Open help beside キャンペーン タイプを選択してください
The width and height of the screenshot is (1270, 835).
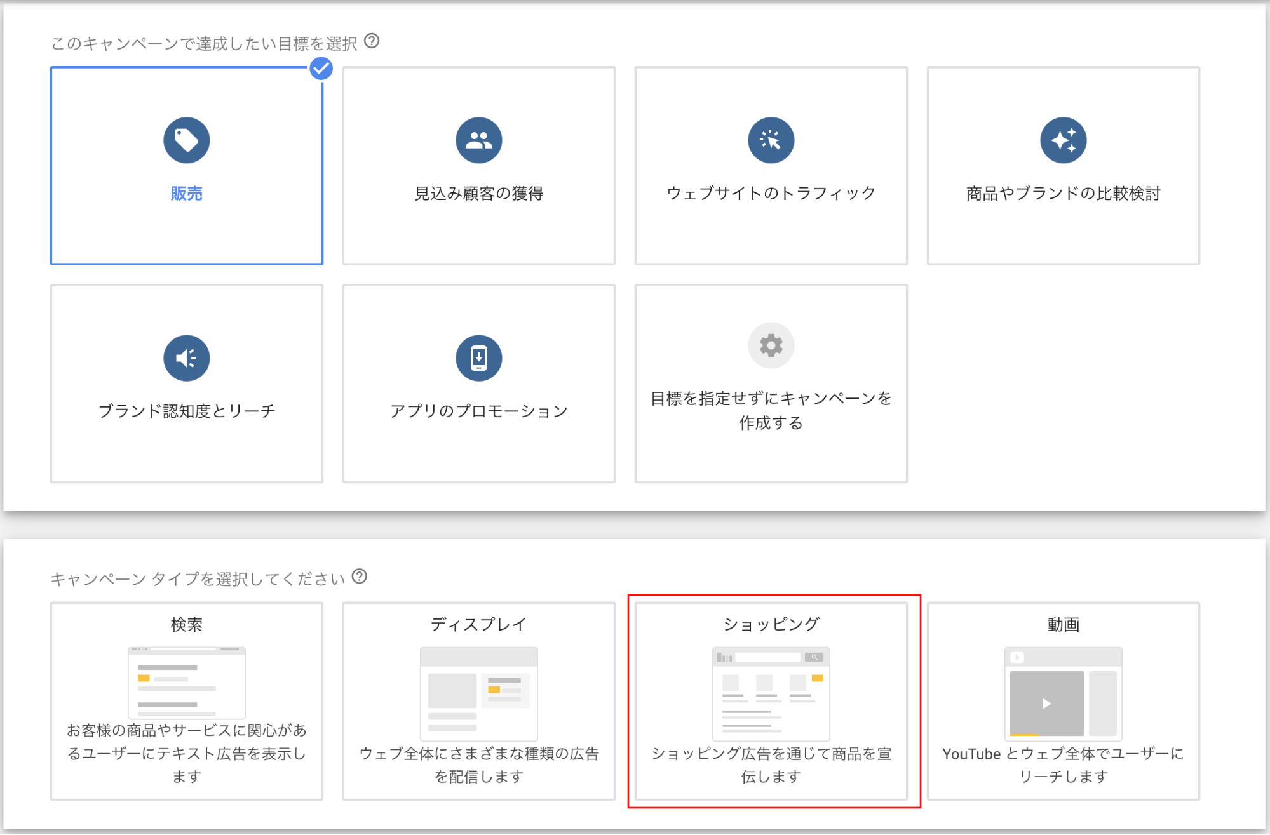coord(361,577)
